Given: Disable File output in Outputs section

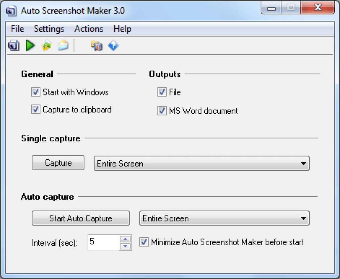Looking at the screenshot, I should pos(161,92).
